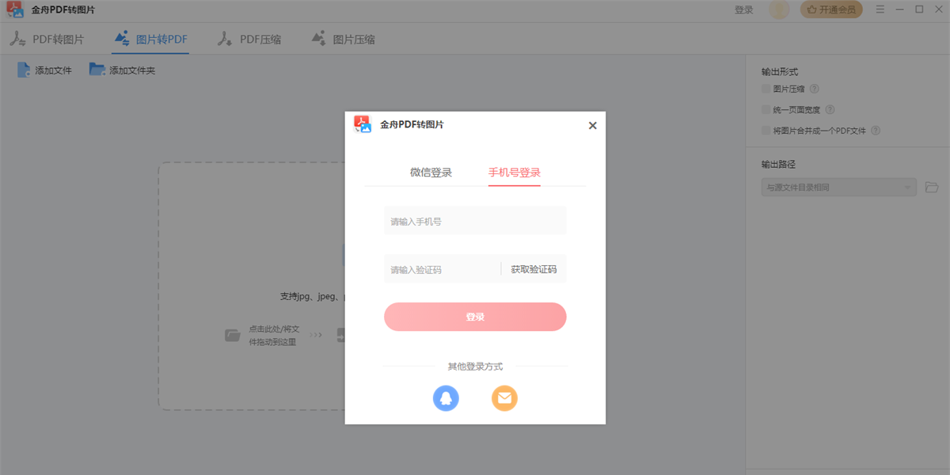Choose the email login icon

[504, 397]
